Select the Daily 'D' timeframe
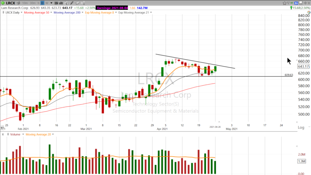The height and width of the screenshot is (175, 311). coord(42,3)
